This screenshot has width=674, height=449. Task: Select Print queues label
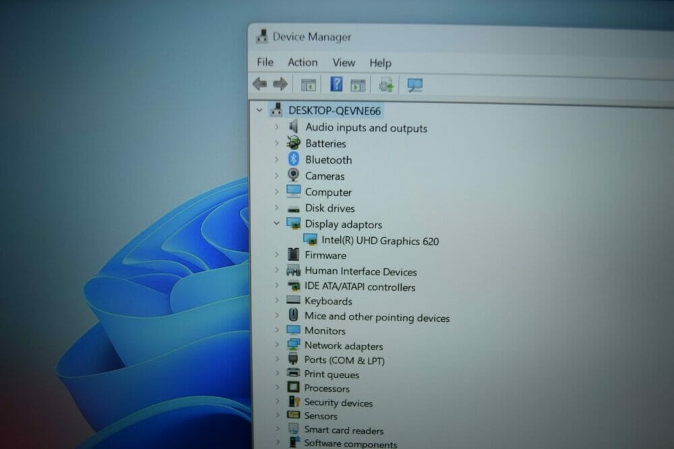[332, 374]
